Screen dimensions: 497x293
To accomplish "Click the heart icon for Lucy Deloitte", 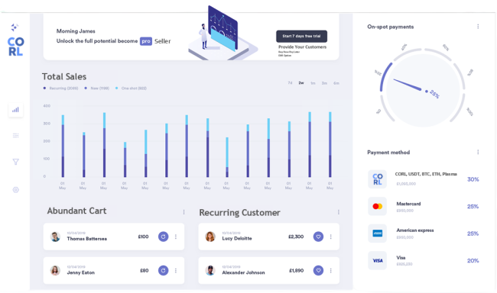I will tap(318, 237).
